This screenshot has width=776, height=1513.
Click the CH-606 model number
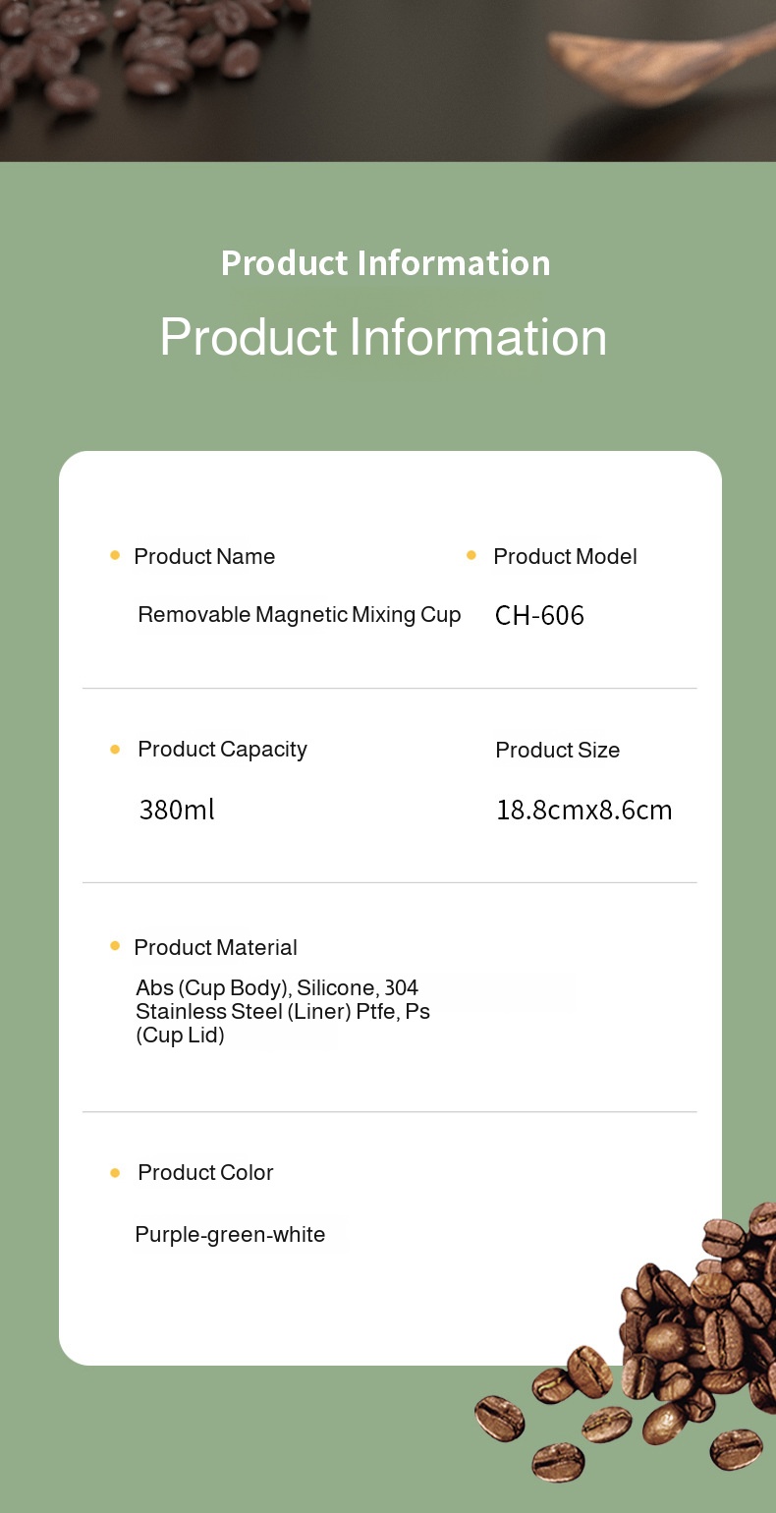tap(539, 616)
